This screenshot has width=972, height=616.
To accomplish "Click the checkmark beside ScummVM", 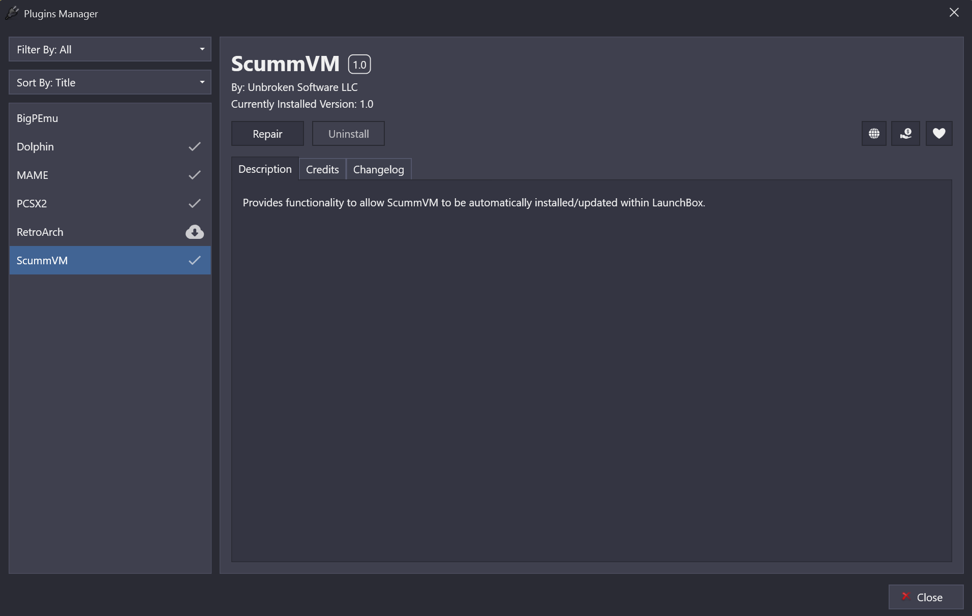I will [195, 260].
